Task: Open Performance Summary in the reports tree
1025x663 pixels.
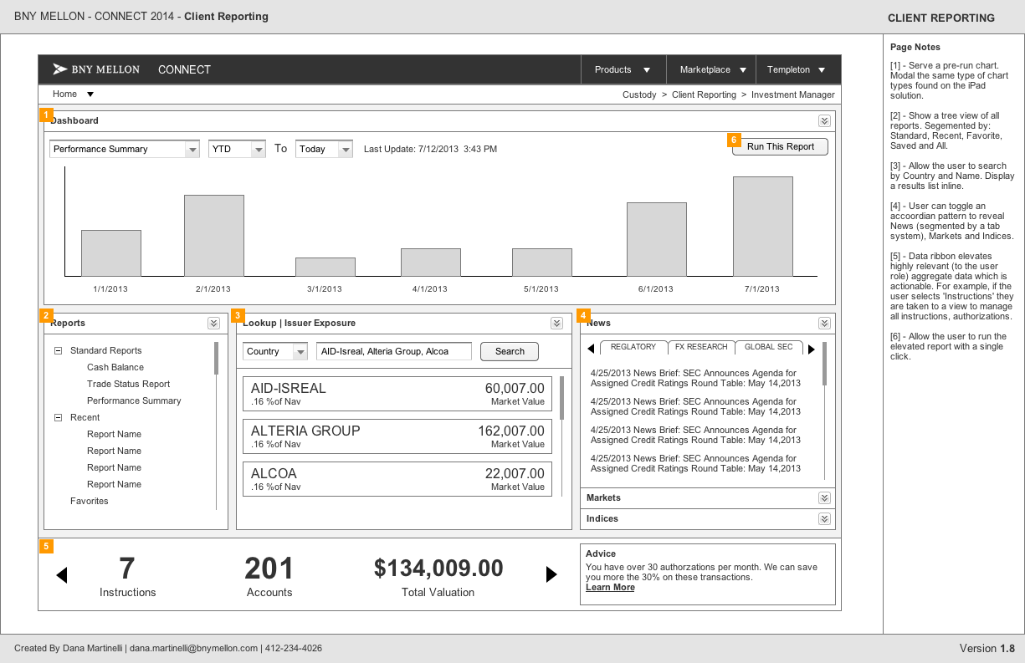Action: [134, 400]
